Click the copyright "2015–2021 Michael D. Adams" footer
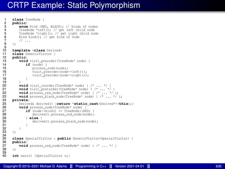Screen dimensions: 225x169 [x=35, y=167]
